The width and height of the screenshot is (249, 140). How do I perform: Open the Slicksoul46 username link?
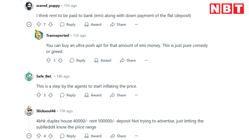pos(46,111)
